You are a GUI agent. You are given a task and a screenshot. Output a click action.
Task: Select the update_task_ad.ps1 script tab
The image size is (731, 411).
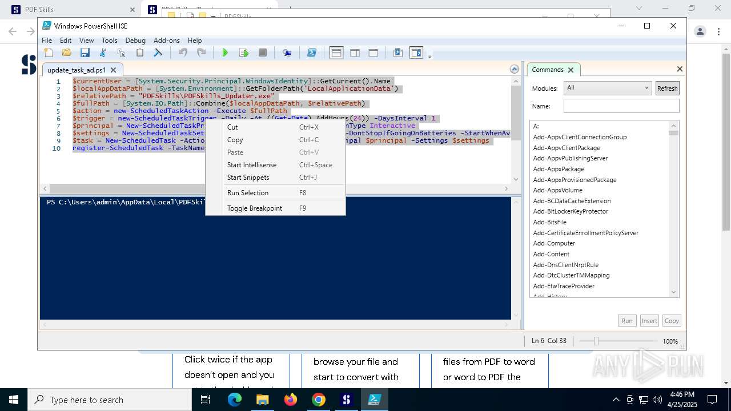[77, 70]
